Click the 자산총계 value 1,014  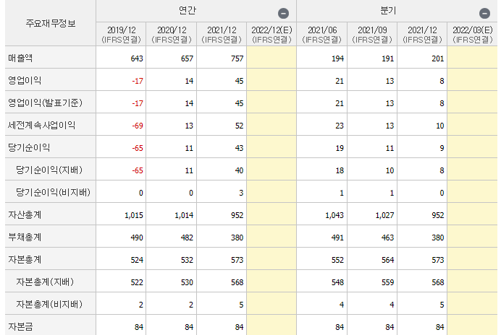coord(184,215)
